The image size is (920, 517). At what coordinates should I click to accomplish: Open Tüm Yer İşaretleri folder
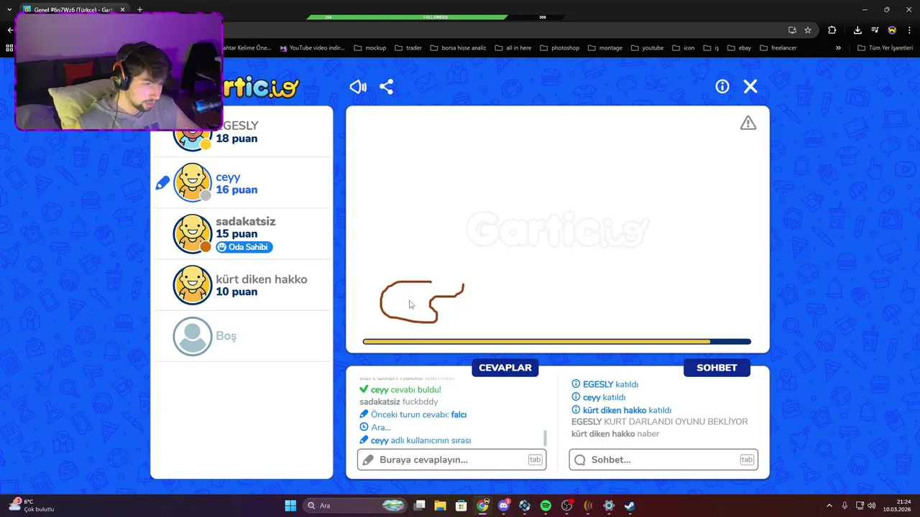coord(885,48)
